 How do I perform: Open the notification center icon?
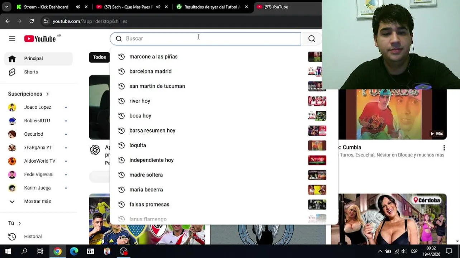pos(449,251)
